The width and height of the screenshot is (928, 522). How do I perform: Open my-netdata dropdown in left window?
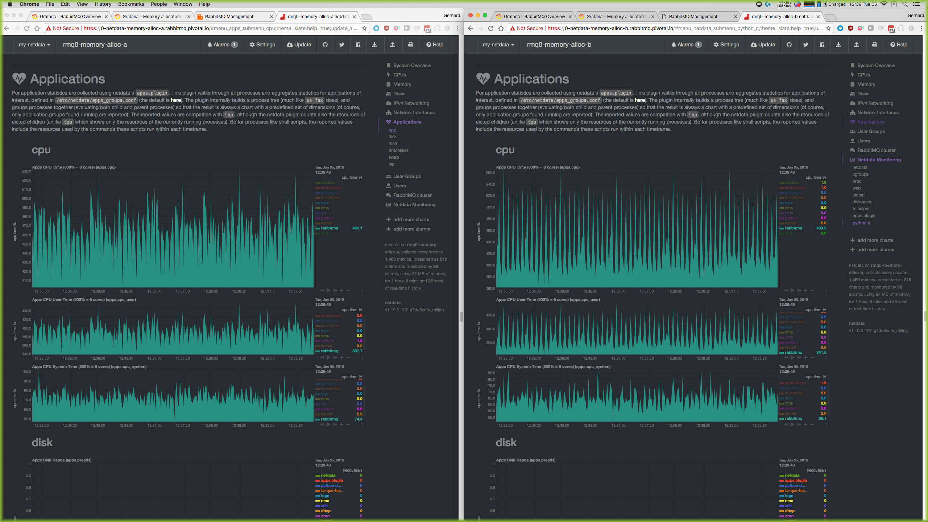34,45
